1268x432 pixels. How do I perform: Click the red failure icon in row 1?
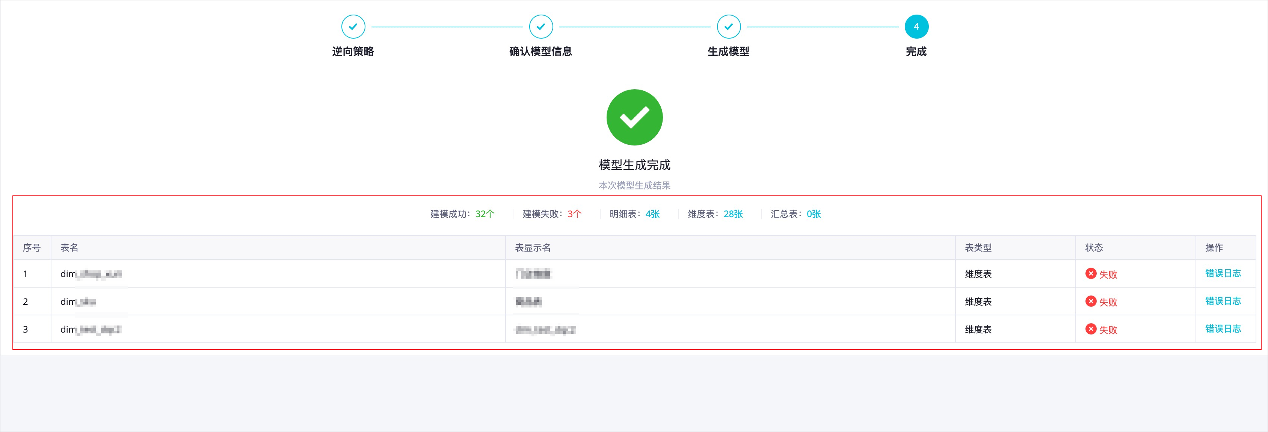click(x=1091, y=274)
